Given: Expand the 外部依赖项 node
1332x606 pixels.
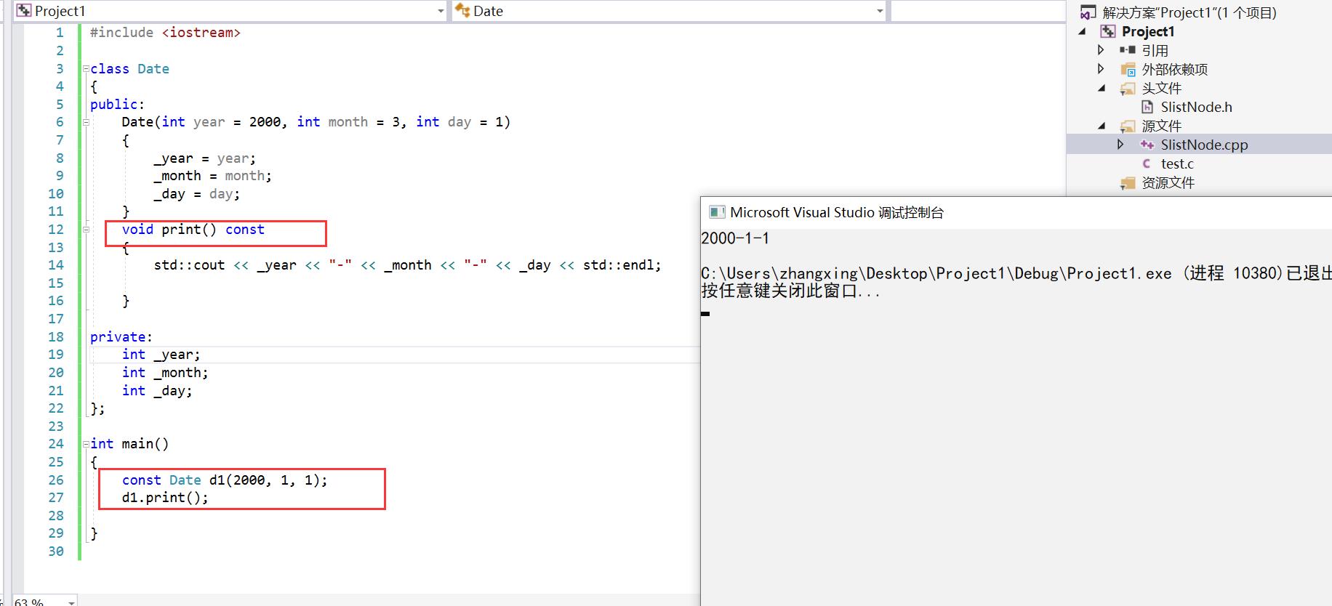Looking at the screenshot, I should tap(1101, 69).
